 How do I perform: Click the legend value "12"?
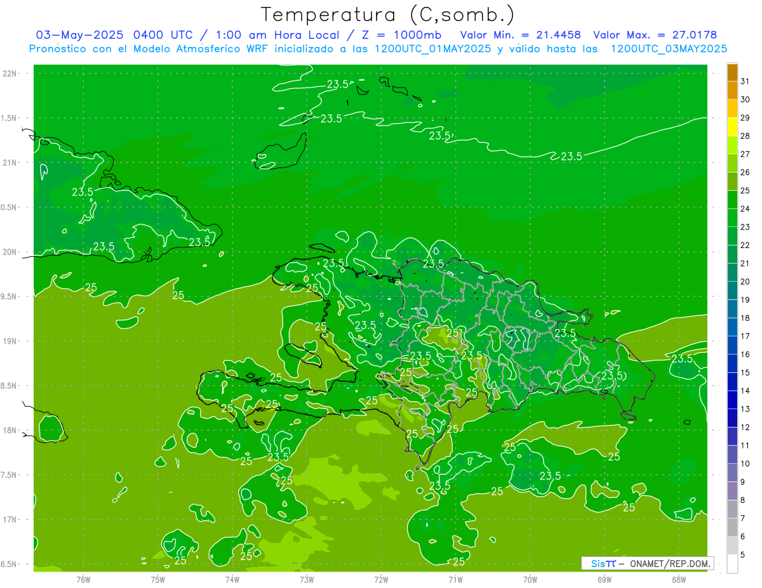click(x=745, y=428)
